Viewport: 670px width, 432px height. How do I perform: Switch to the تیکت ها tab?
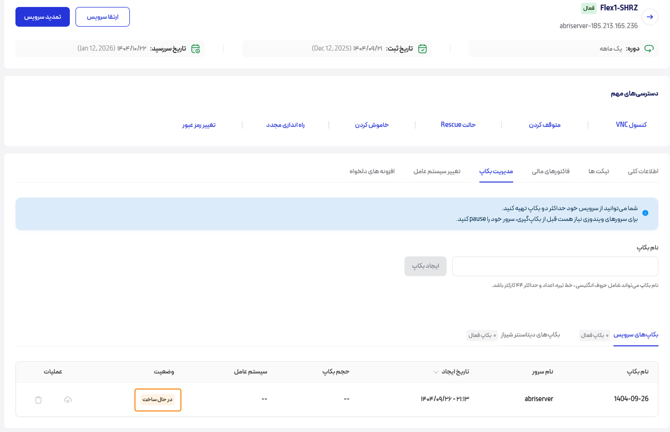[x=599, y=173]
